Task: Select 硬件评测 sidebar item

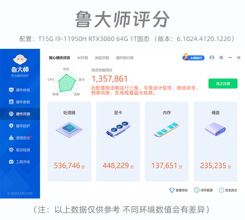Action: [x=20, y=114]
